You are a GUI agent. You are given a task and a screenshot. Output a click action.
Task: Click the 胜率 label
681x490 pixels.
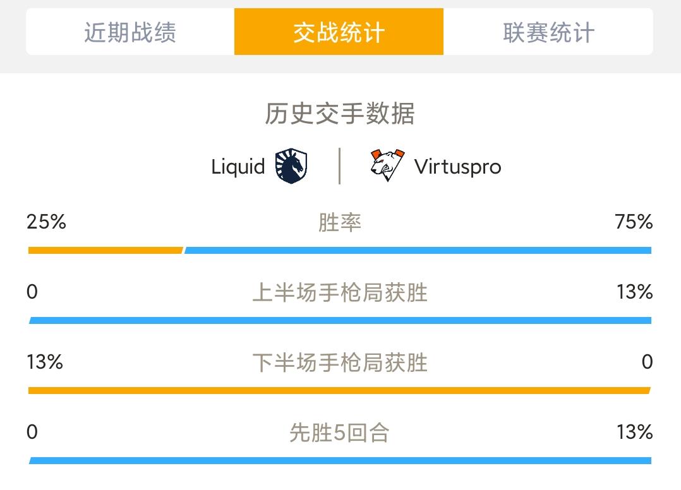[340, 222]
